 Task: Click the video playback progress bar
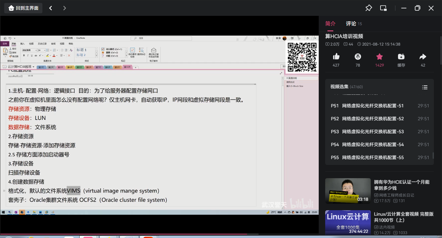[x=159, y=234]
